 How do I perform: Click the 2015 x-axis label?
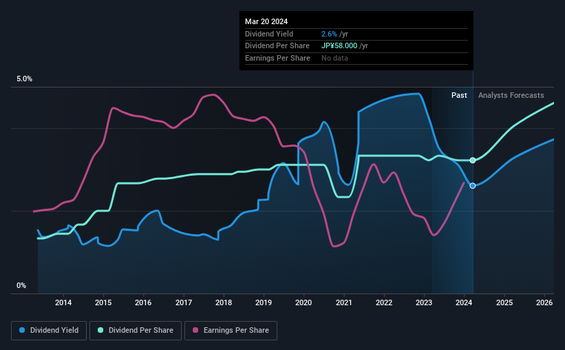(103, 302)
